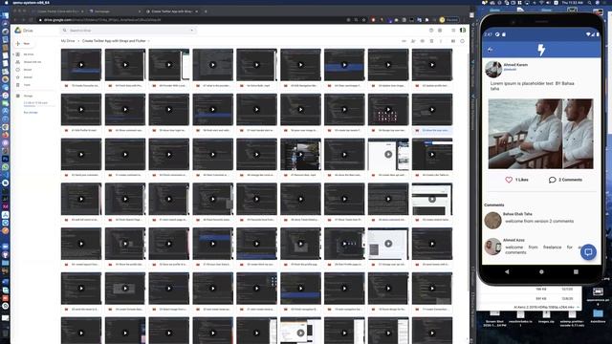The height and width of the screenshot is (344, 612).
Task: Tap the lightning bolt logo in emulator app
Action: pyautogui.click(x=541, y=50)
